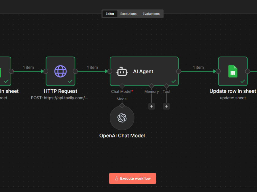257x192 pixels.
Task: Click the Execute workflow button
Action: (x=132, y=178)
